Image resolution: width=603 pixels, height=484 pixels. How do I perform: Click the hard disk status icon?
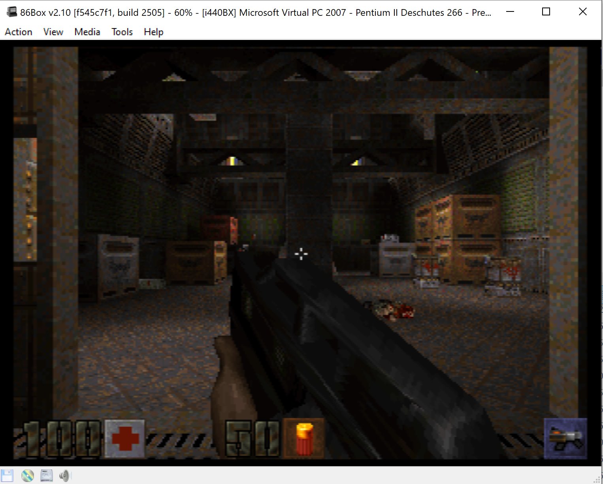(47, 476)
